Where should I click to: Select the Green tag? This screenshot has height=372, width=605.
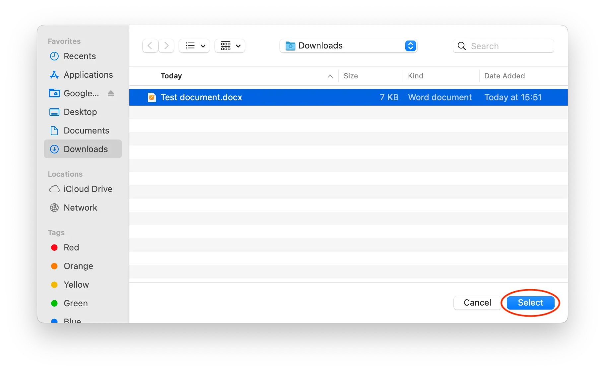[x=75, y=303]
